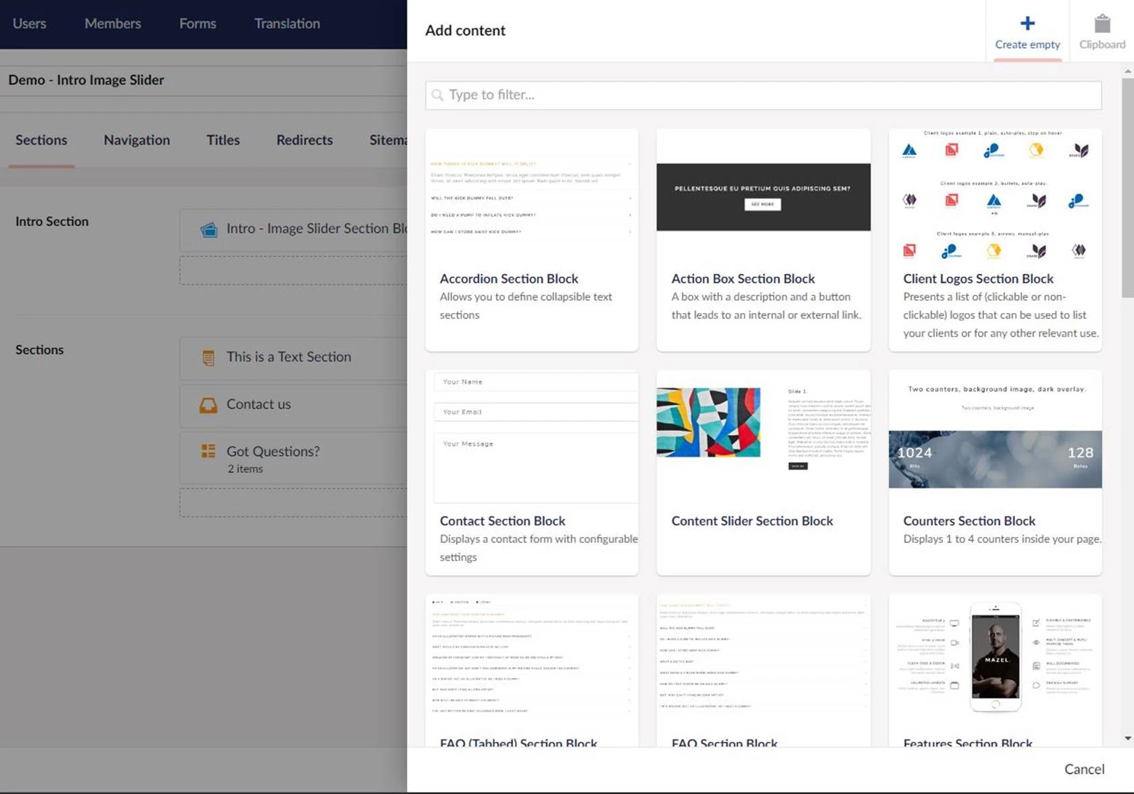Choose the Counters Section Block

pos(995,472)
